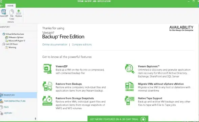
Task: Click the Restore ribbon icon
Action: 19,12
